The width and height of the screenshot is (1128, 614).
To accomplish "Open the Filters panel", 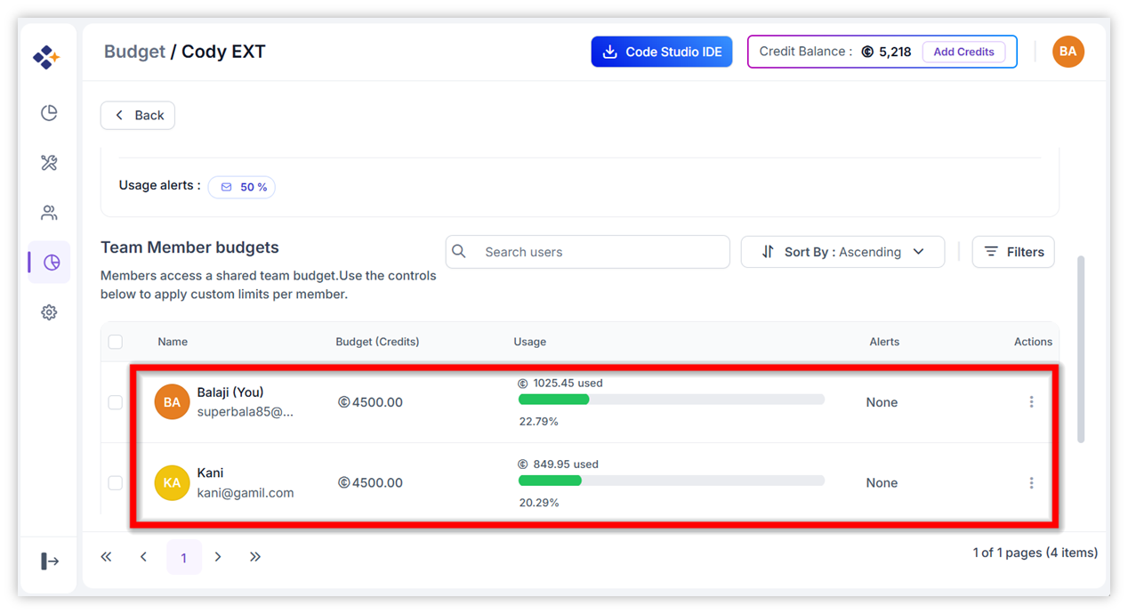I will pyautogui.click(x=1013, y=252).
